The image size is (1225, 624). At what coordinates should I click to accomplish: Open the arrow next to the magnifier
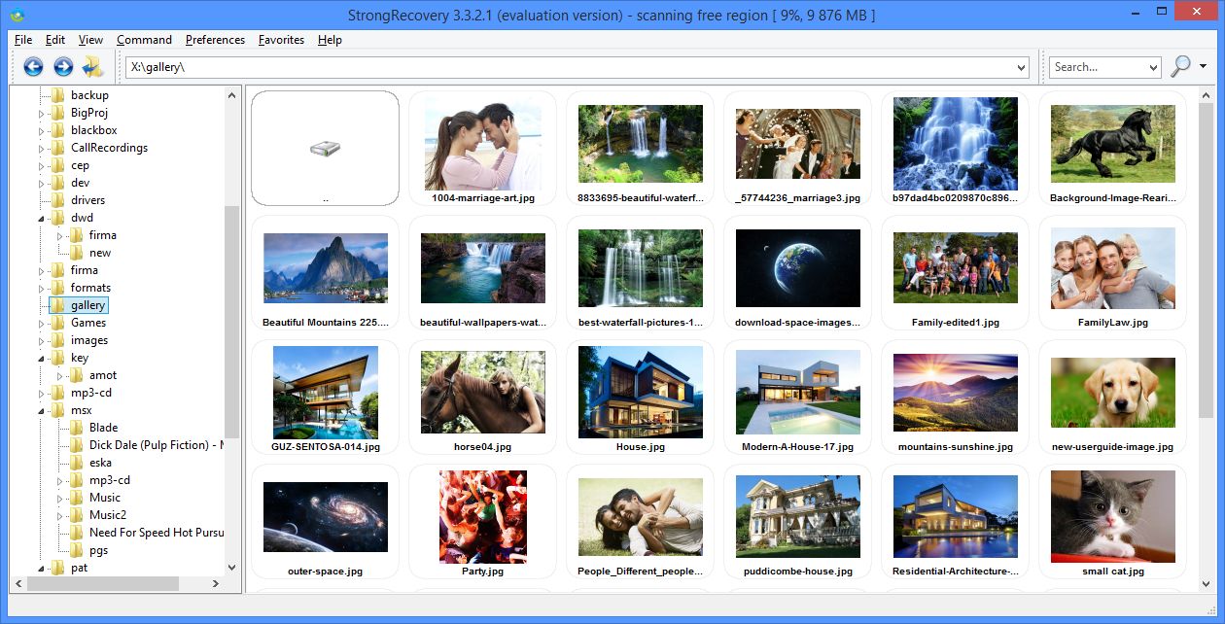(1204, 67)
